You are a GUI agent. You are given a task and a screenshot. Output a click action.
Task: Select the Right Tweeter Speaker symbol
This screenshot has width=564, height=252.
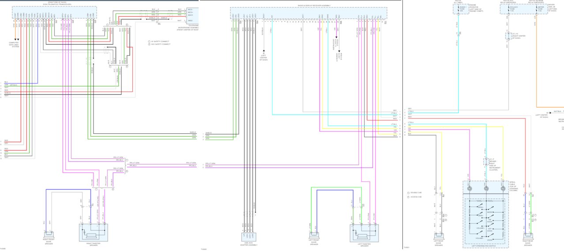94,232
